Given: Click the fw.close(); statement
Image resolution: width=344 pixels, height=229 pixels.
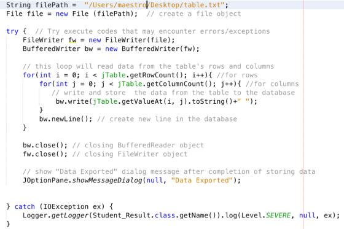Looking at the screenshot, I should [x=45, y=154].
